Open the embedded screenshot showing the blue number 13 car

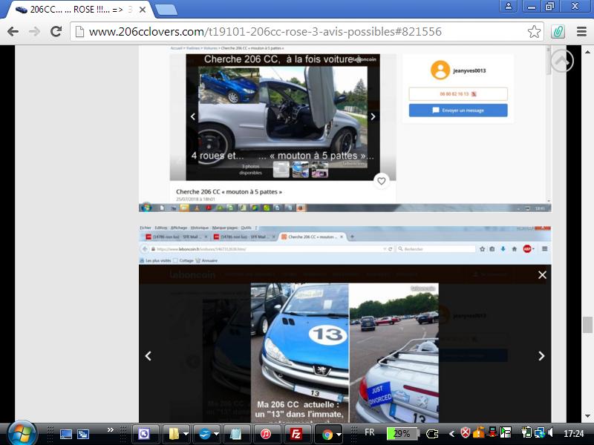[x=345, y=323]
